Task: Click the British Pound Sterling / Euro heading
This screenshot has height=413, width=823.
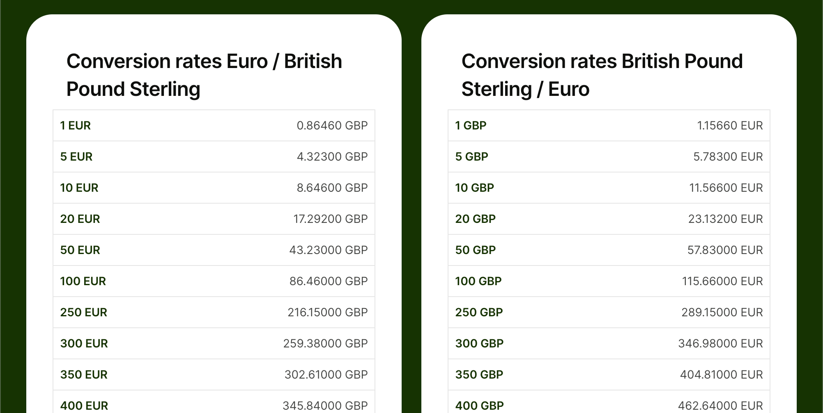Action: pos(602,75)
